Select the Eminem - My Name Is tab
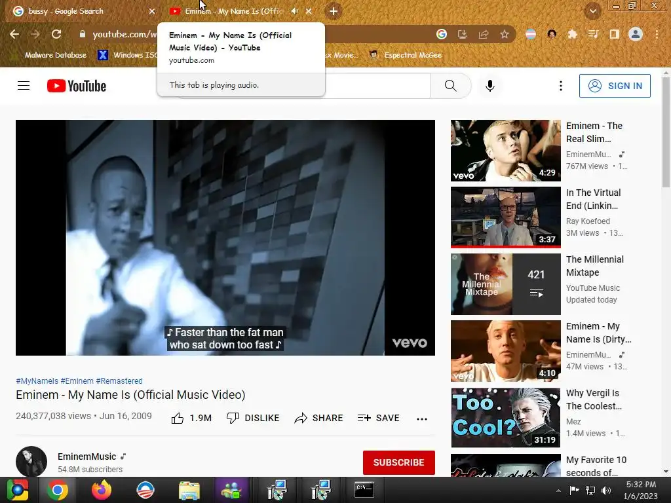The height and width of the screenshot is (503, 671). tap(233, 11)
